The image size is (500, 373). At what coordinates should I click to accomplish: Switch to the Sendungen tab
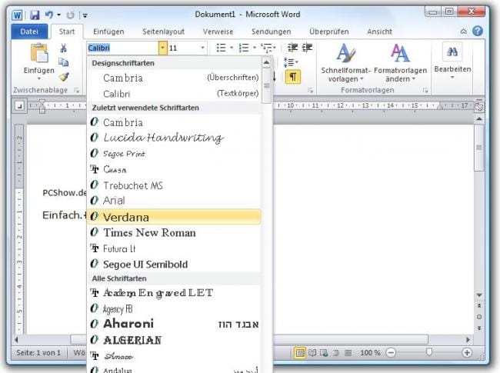click(x=271, y=32)
